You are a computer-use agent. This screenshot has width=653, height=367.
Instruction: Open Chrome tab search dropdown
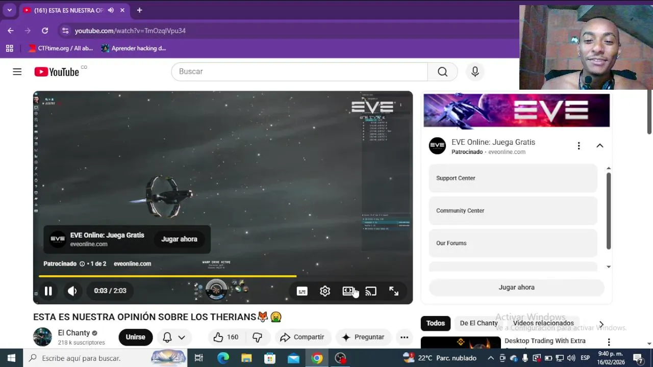tap(9, 10)
